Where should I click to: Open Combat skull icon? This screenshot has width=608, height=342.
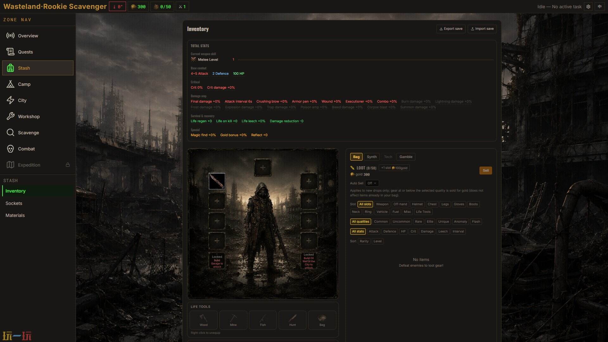(x=10, y=149)
